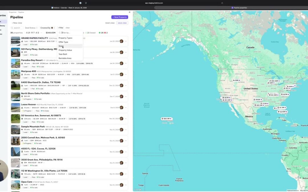Click the 4505 FL-524 Cocoa property thumbnail
Viewport: 308px width, 192px height.
(x=15, y=151)
